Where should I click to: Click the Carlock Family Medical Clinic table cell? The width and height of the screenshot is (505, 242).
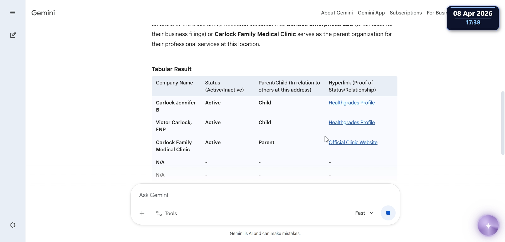click(174, 146)
